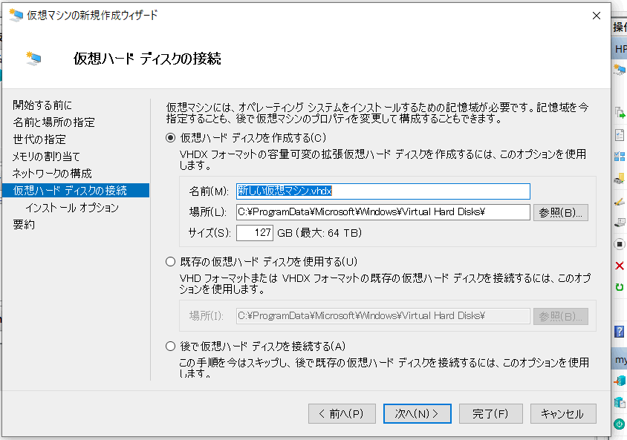The height and width of the screenshot is (440, 627).
Task: Open the インストール オプション wizard step
Action: (x=72, y=208)
